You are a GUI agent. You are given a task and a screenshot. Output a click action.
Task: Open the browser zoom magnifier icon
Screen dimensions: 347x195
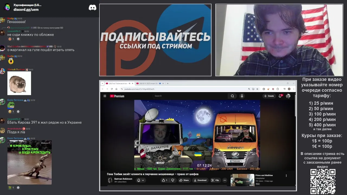click(249, 89)
